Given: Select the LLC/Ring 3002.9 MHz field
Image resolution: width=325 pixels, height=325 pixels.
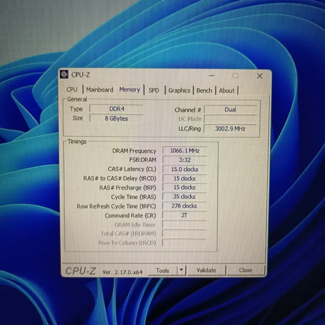Looking at the screenshot, I should pos(230,128).
